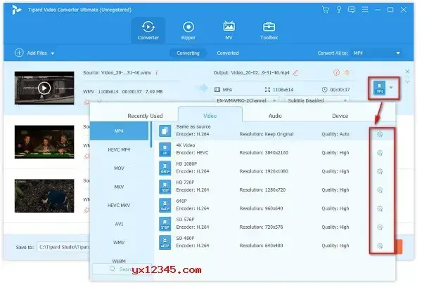Open the Recently Used tab
Image resolution: width=422 pixels, height=287 pixels.
click(145, 116)
